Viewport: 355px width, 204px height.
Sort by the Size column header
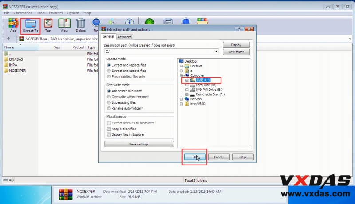pos(50,47)
